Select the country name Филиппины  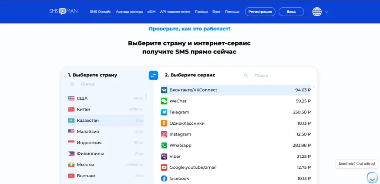[x=91, y=154]
